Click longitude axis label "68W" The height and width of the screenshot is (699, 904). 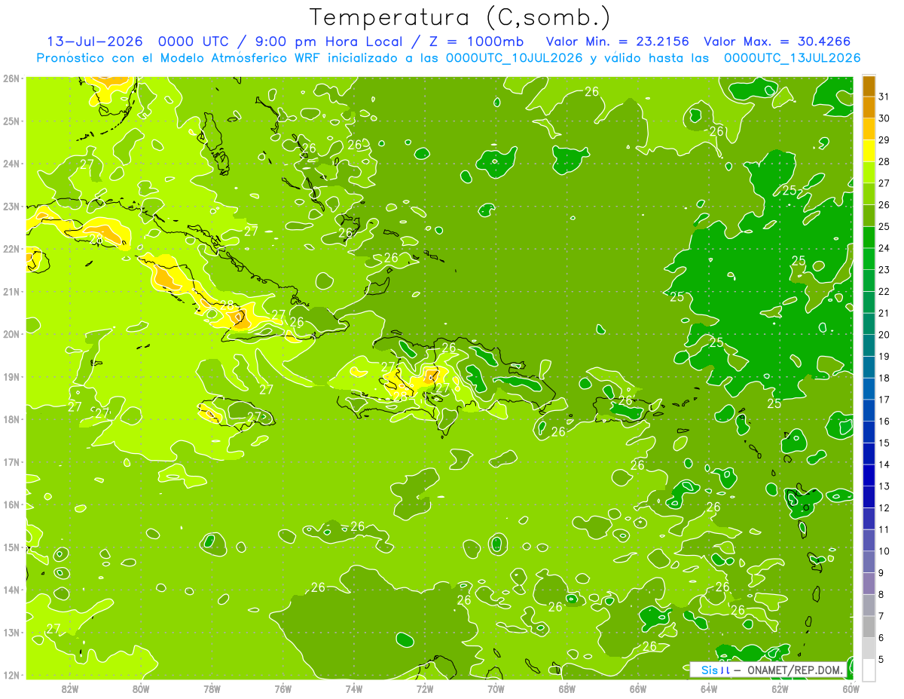567,688
